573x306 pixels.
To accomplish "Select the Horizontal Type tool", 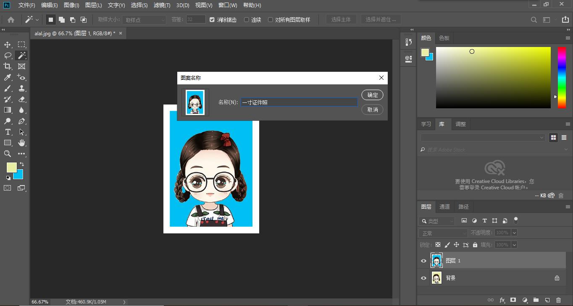I will [8, 132].
